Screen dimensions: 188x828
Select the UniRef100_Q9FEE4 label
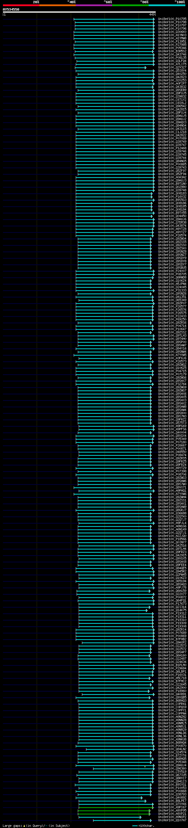click(x=172, y=565)
